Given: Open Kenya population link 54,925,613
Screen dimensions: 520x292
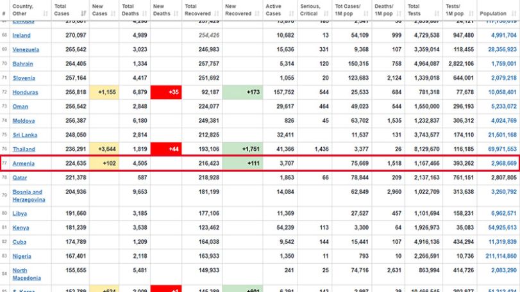Looking at the screenshot, I should tap(502, 228).
